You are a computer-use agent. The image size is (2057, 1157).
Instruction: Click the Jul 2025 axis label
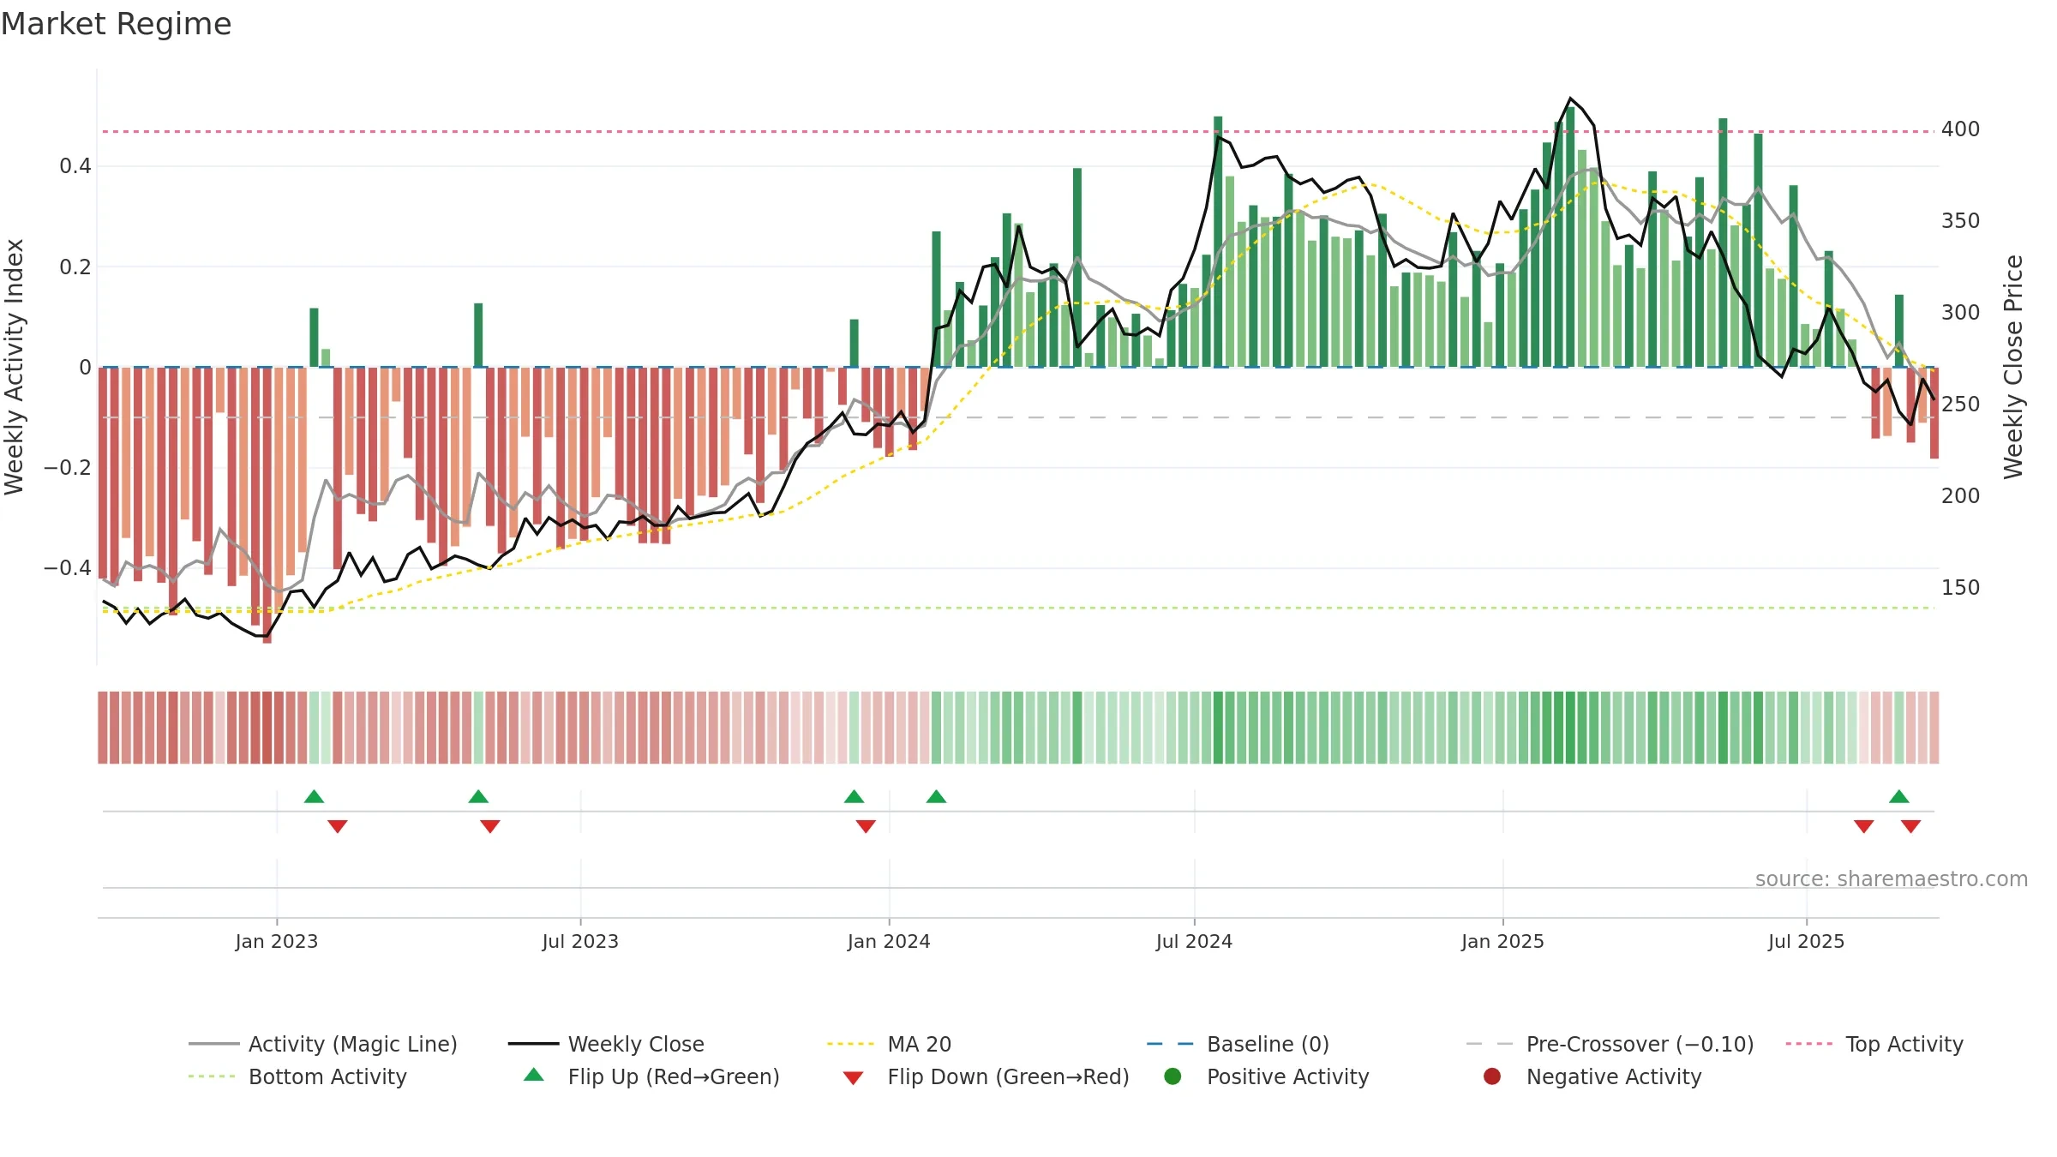pyautogui.click(x=1806, y=941)
